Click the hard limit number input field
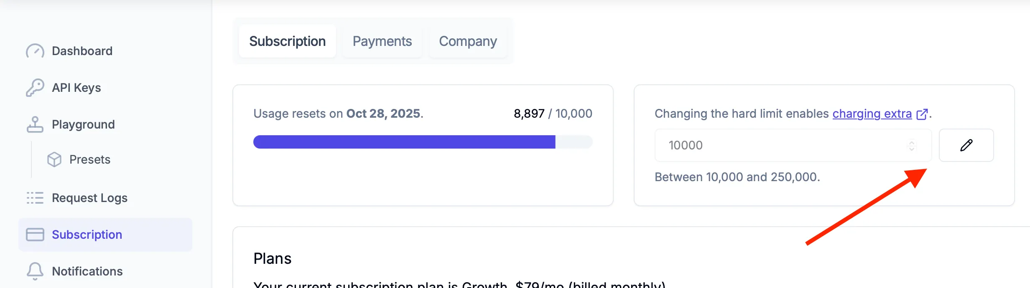Viewport: 1030px width, 288px height. coord(778,145)
